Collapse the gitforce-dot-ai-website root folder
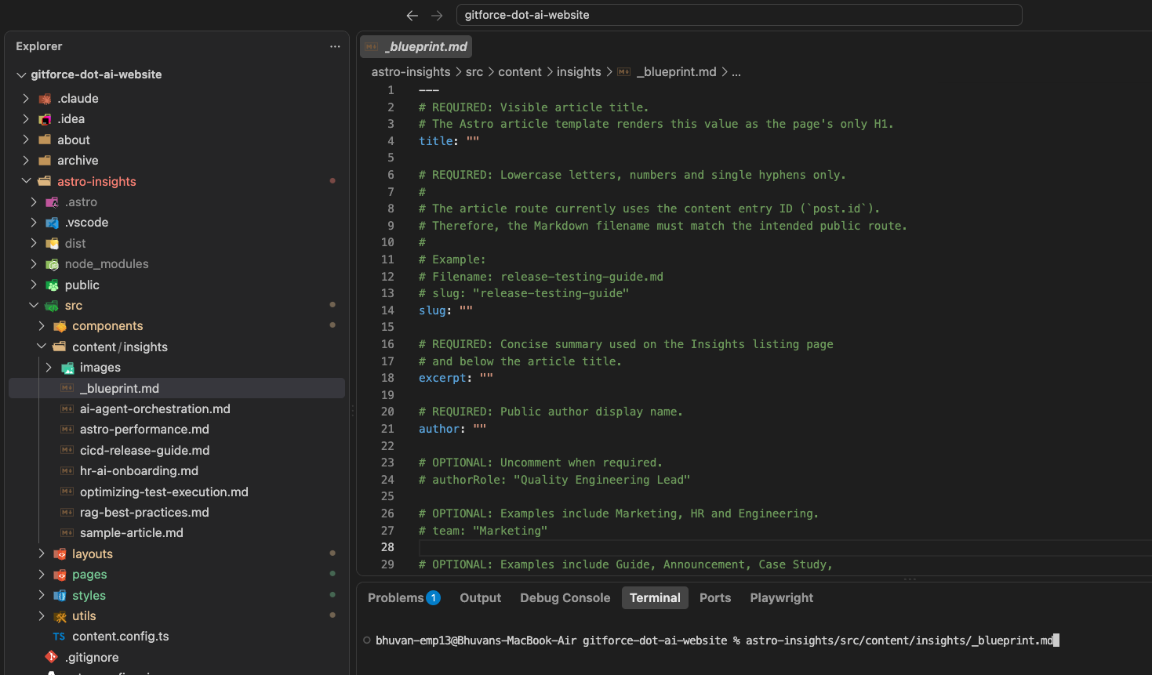 point(21,74)
